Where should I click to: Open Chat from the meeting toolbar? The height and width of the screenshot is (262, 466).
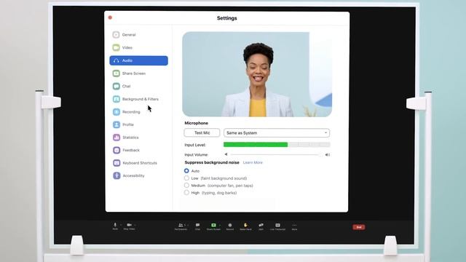197,226
